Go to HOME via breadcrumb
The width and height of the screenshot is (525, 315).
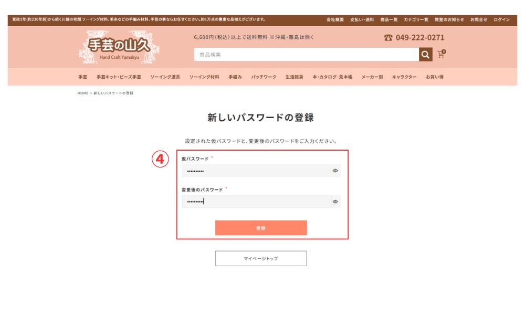83,93
